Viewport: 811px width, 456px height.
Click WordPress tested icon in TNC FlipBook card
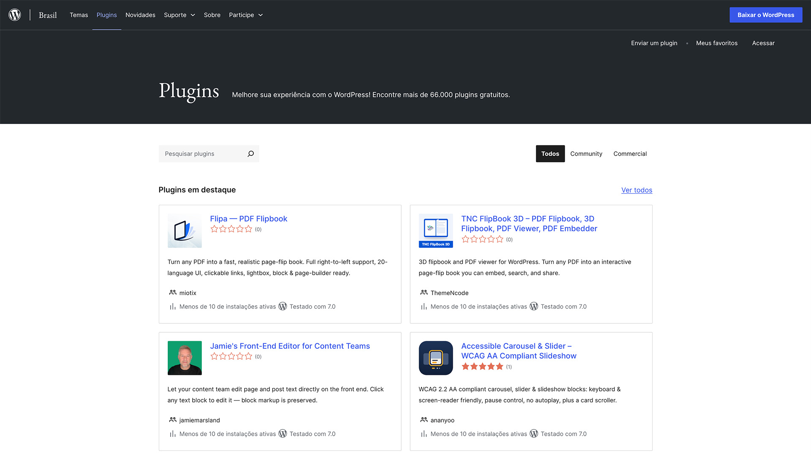[x=534, y=307]
